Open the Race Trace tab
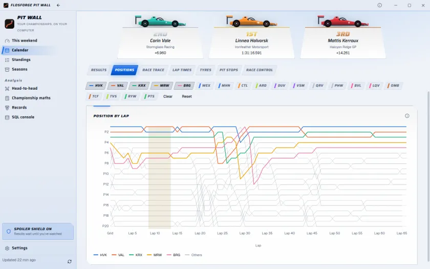The image size is (430, 269). click(153, 70)
